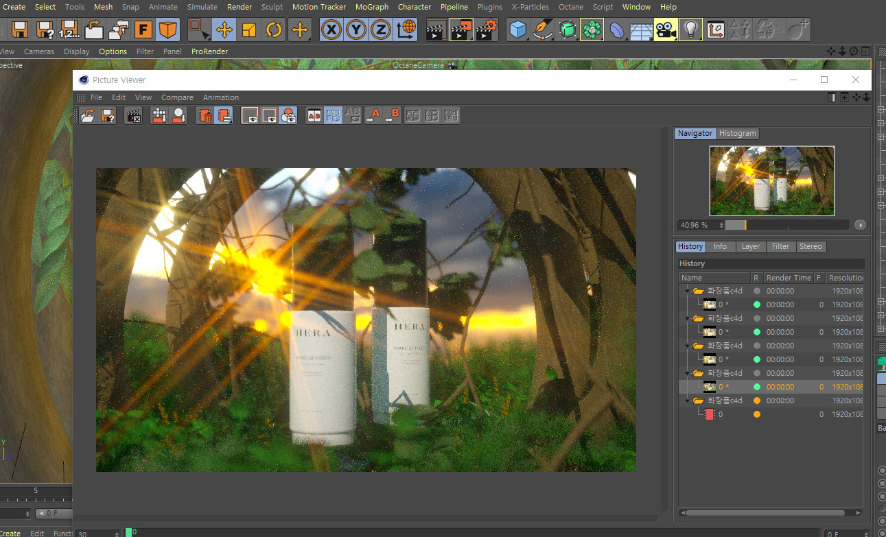Image resolution: width=886 pixels, height=537 pixels.
Task: Click the Resolution column header
Action: 845,278
